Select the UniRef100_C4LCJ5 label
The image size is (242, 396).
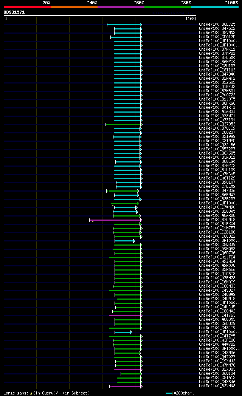[x=217, y=307]
